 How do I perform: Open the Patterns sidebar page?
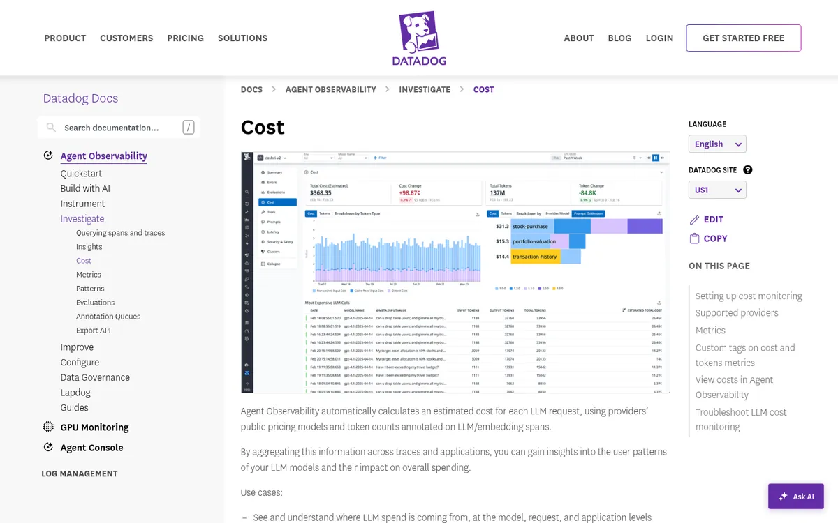[x=90, y=289]
